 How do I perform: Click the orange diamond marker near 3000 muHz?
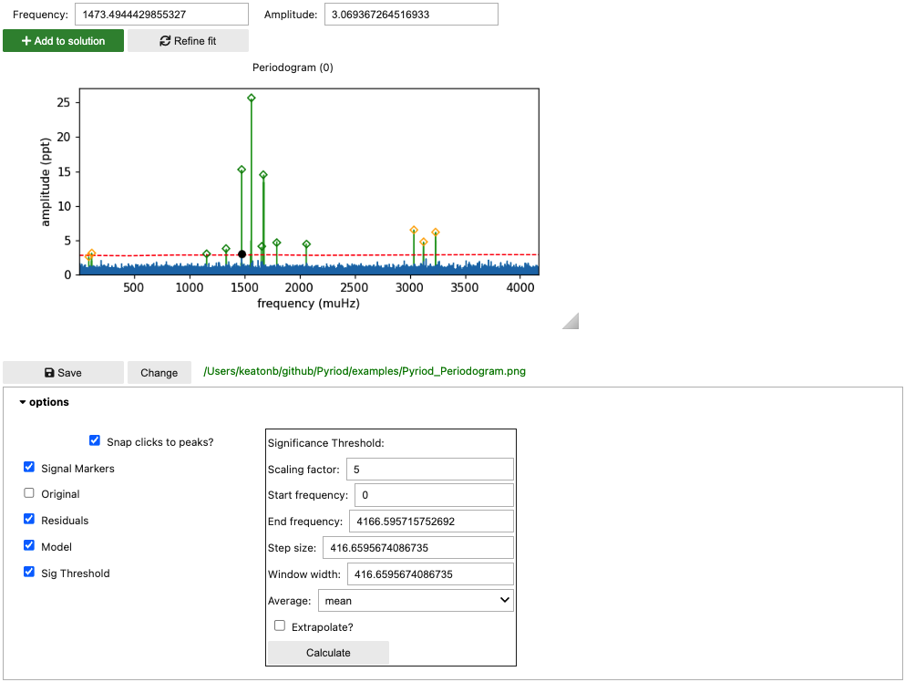point(414,230)
